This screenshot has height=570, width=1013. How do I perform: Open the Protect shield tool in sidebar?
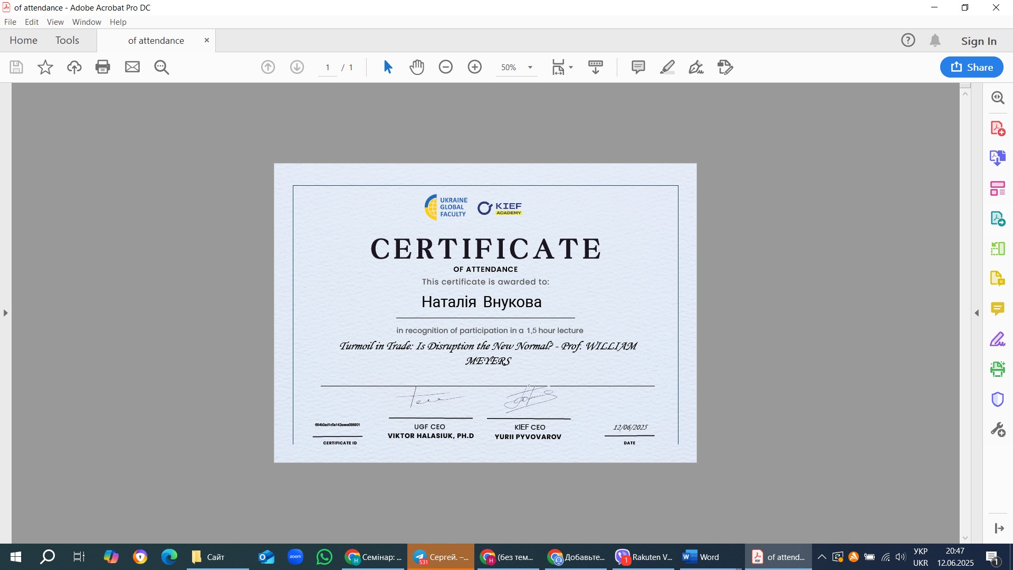tap(997, 400)
